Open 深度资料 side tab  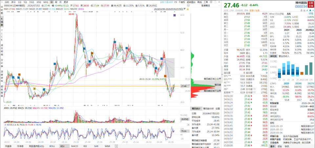(2, 76)
